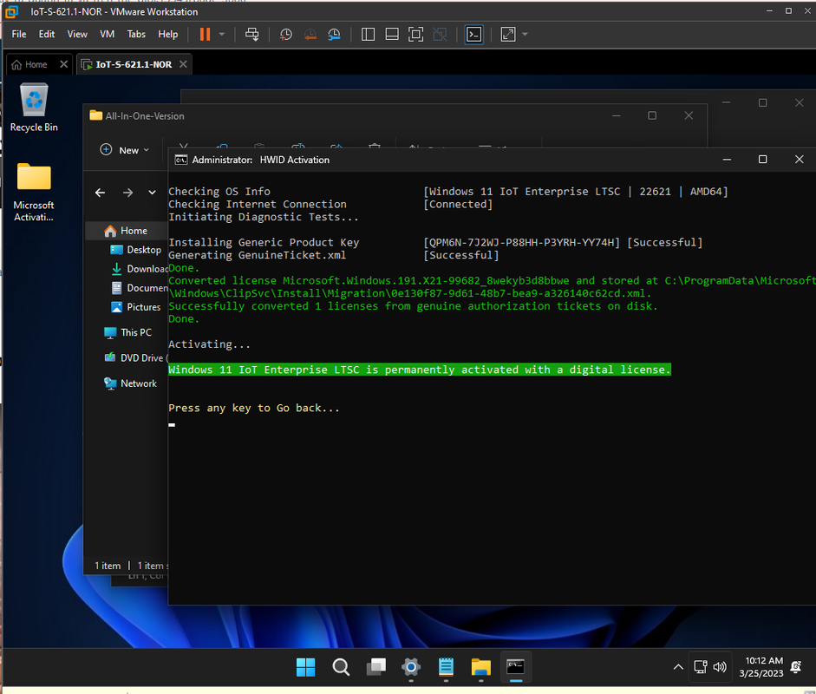Open the snapshot manager

[335, 34]
